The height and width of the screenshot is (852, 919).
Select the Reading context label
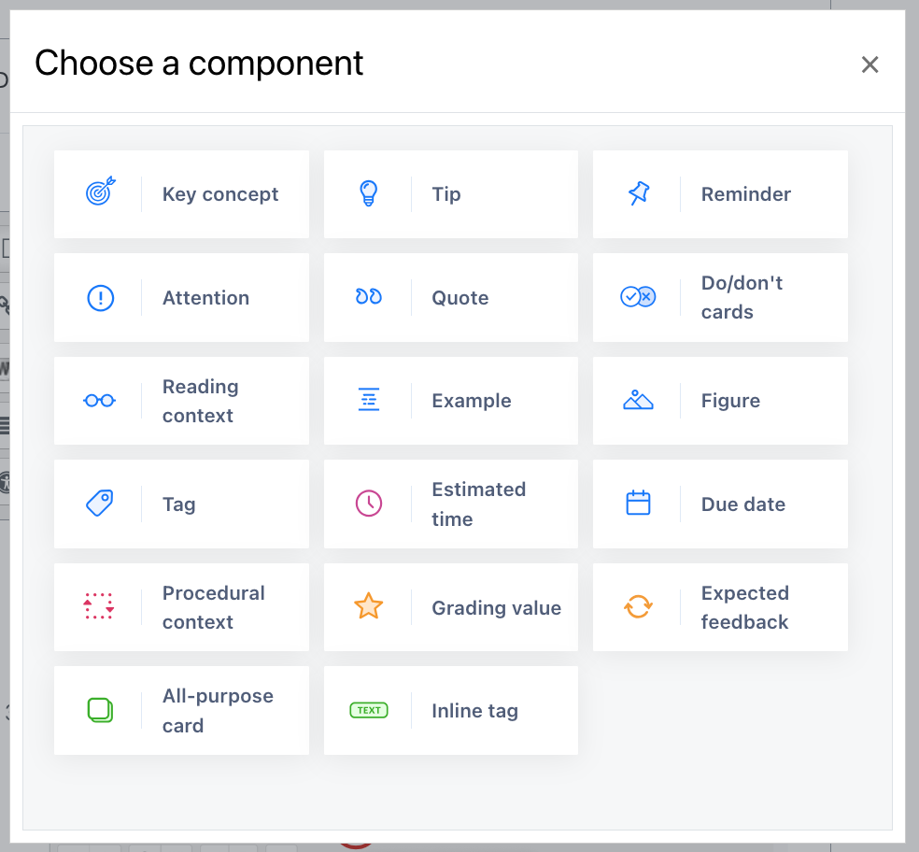[200, 401]
